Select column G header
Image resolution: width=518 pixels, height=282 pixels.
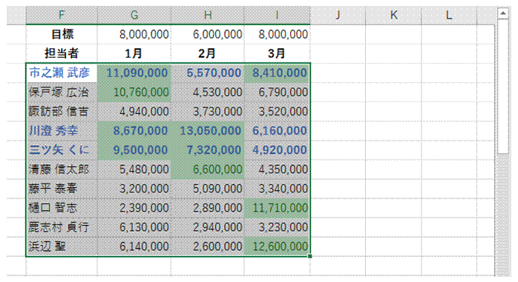point(134,15)
